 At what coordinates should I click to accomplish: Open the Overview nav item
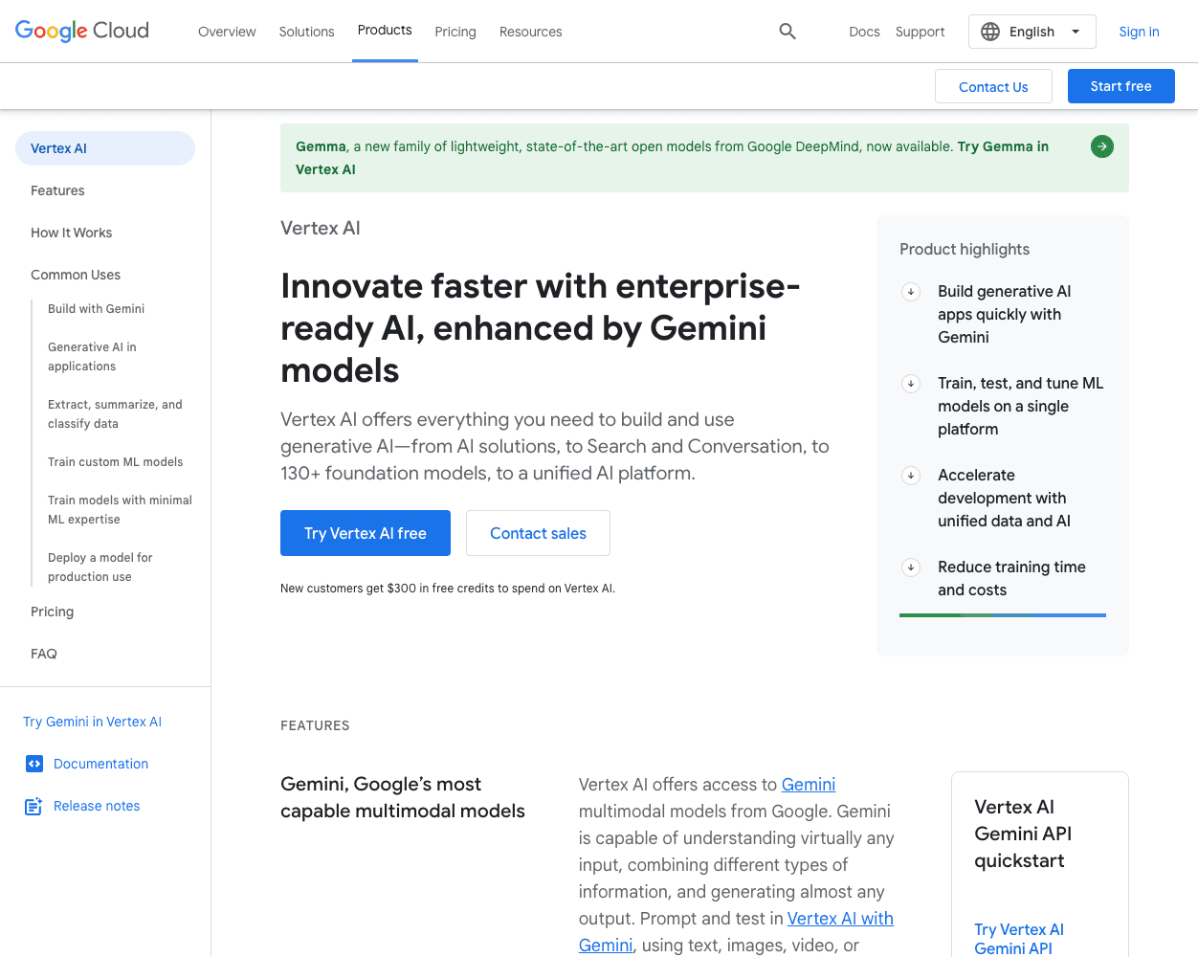pos(227,32)
